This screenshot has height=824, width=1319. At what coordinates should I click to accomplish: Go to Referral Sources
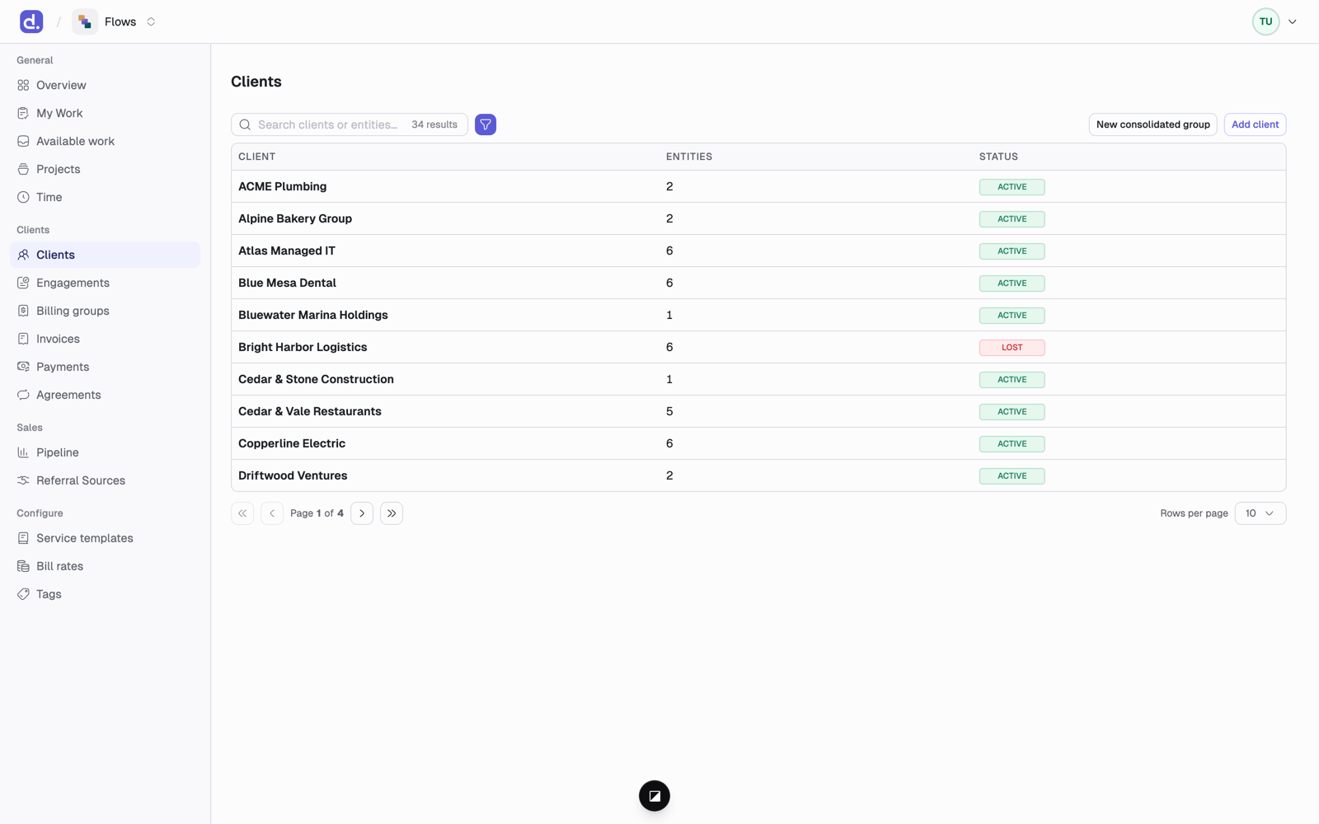click(105, 480)
